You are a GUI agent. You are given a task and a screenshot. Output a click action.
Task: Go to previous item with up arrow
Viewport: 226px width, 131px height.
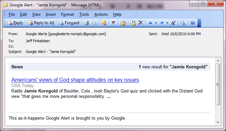coord(150,23)
